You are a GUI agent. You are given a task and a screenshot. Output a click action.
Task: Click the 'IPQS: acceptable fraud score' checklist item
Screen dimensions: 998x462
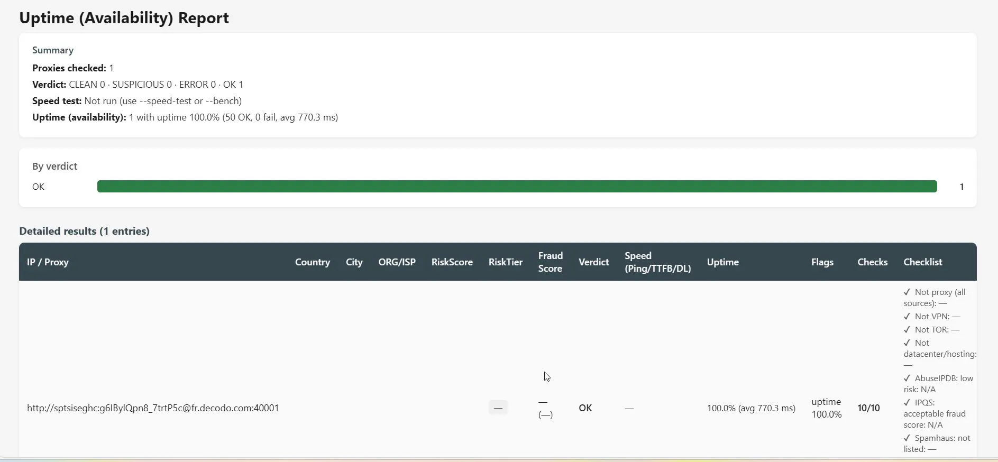935,414
